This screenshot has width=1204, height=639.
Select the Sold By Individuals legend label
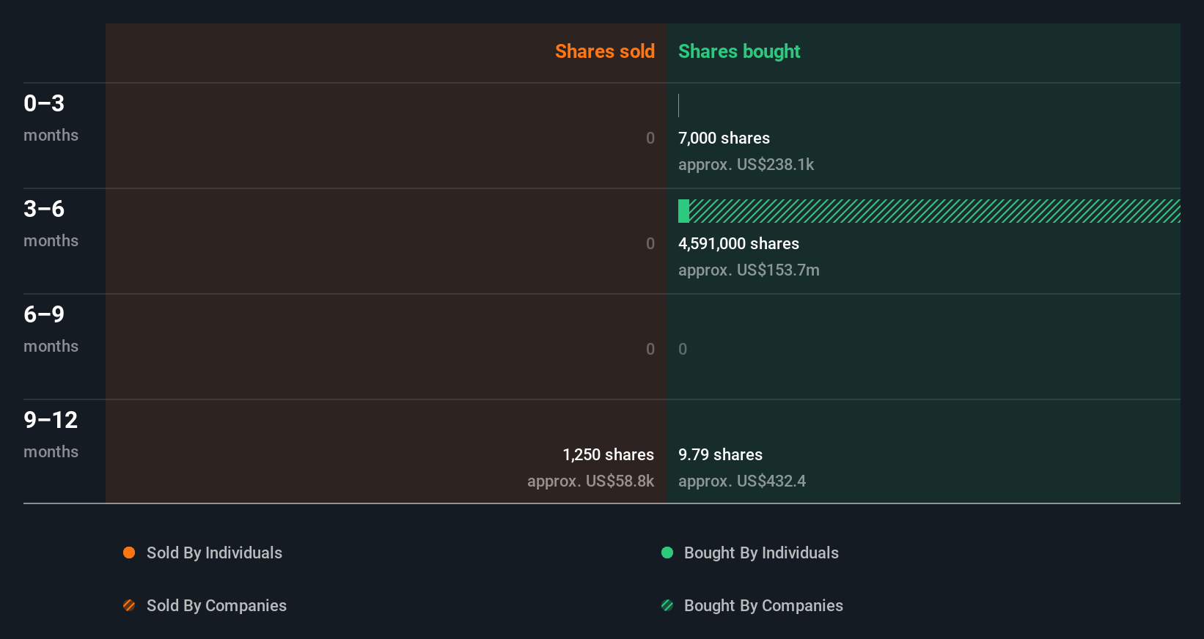[x=214, y=553]
